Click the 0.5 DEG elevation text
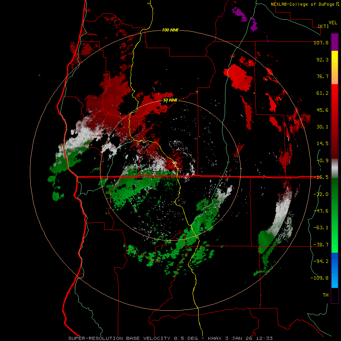Image resolution: width=341 pixels, height=341 pixels. 186,338
